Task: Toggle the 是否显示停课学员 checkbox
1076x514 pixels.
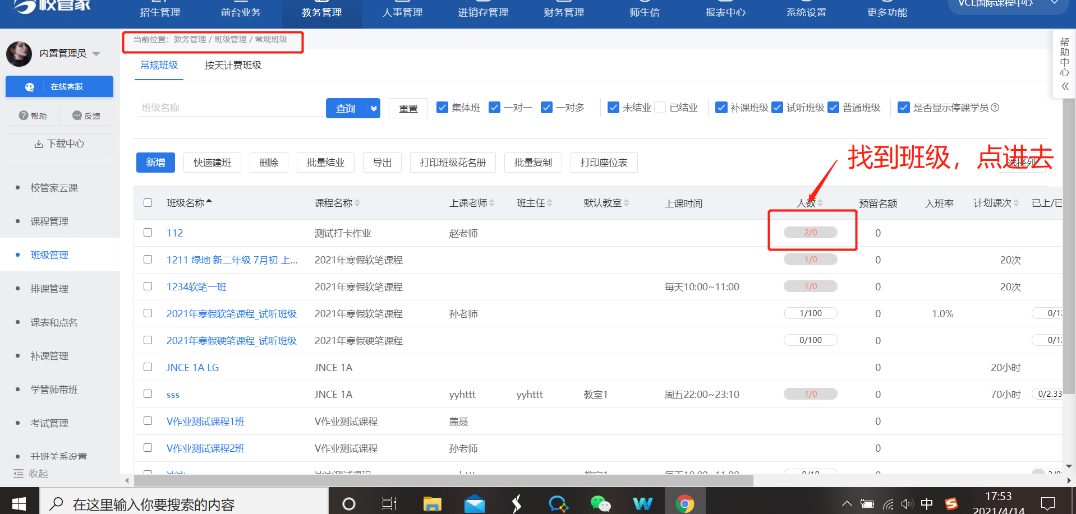Action: coord(904,107)
